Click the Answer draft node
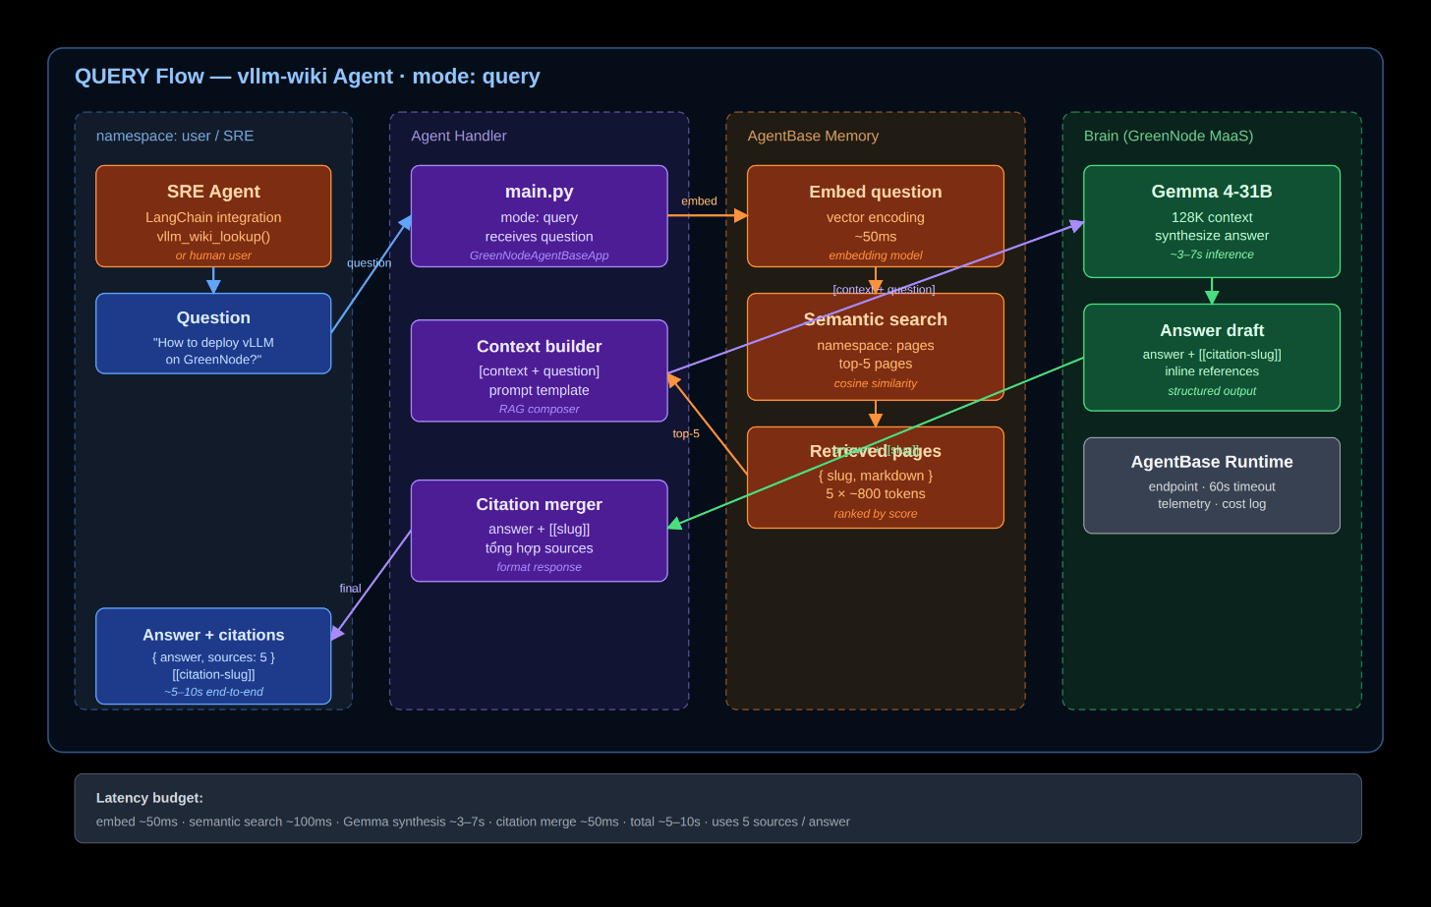The height and width of the screenshot is (907, 1431). click(1212, 358)
